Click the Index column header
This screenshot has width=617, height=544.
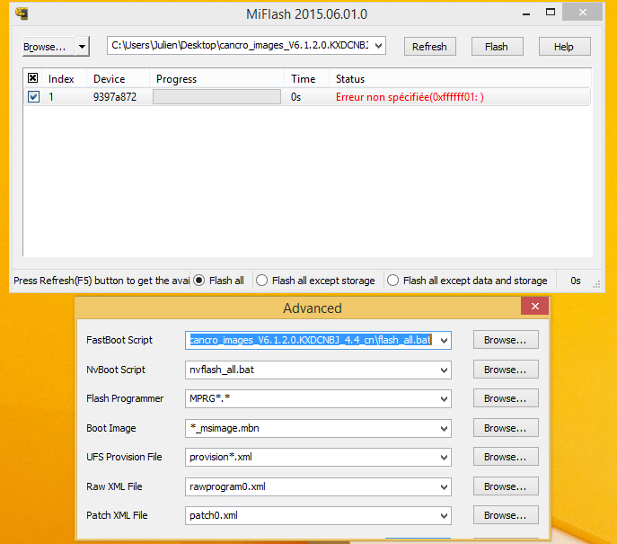(x=61, y=79)
